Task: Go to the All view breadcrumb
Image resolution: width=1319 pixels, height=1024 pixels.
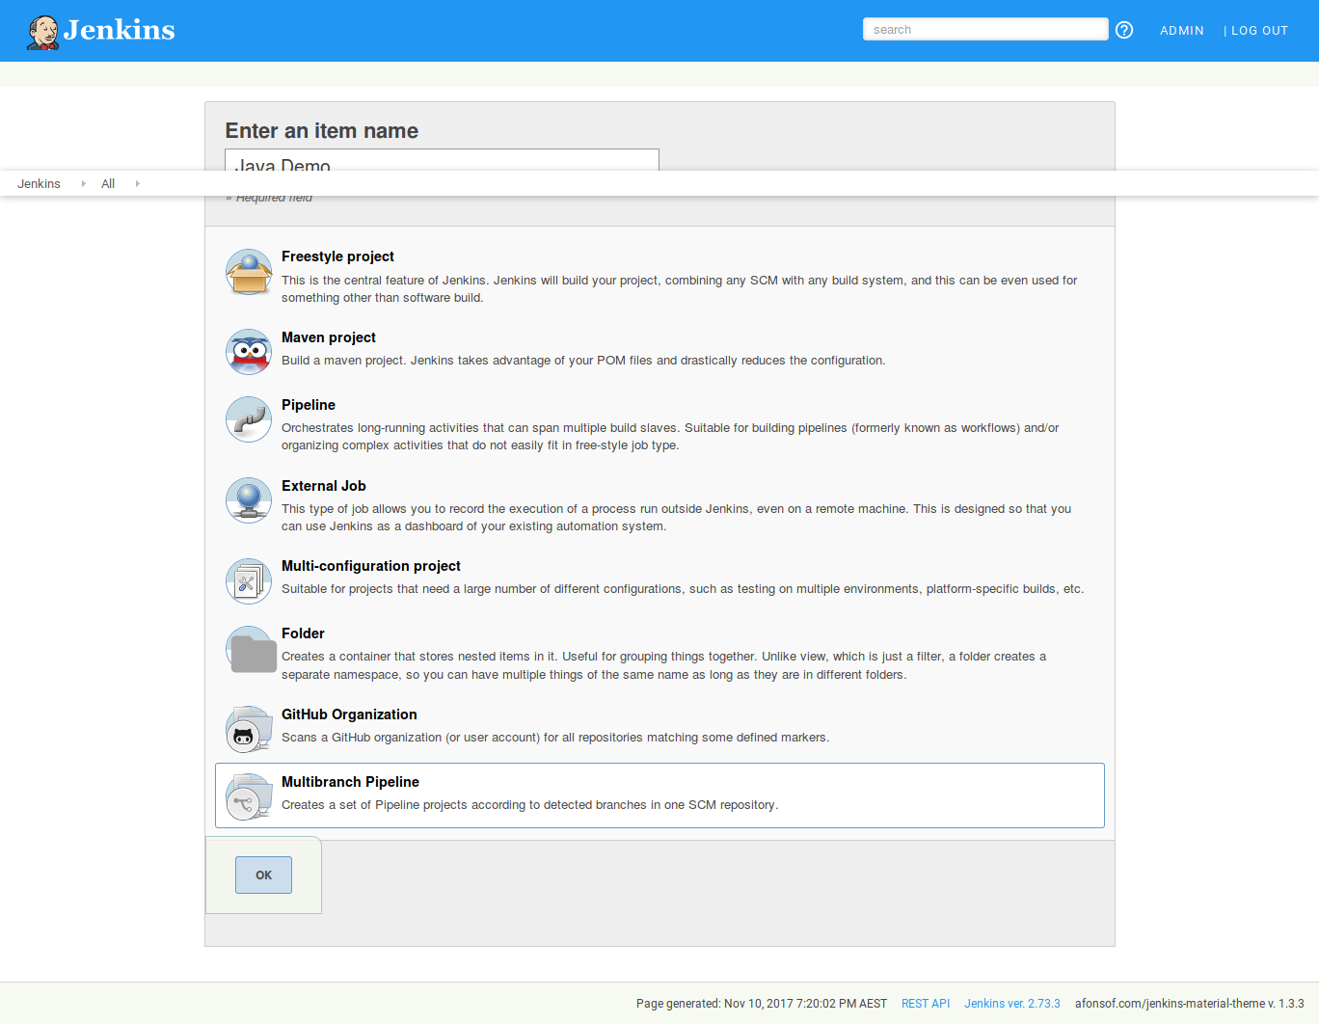Action: (x=108, y=183)
